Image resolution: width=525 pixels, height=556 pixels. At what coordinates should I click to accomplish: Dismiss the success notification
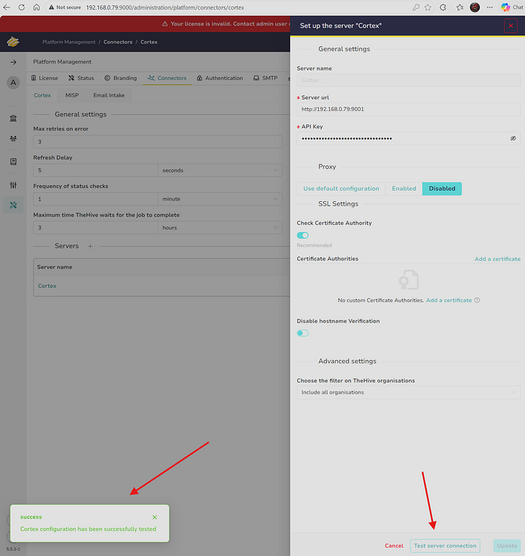(154, 517)
